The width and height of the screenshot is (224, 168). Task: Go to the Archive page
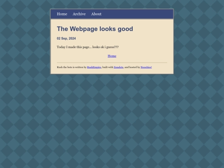coord(79,14)
